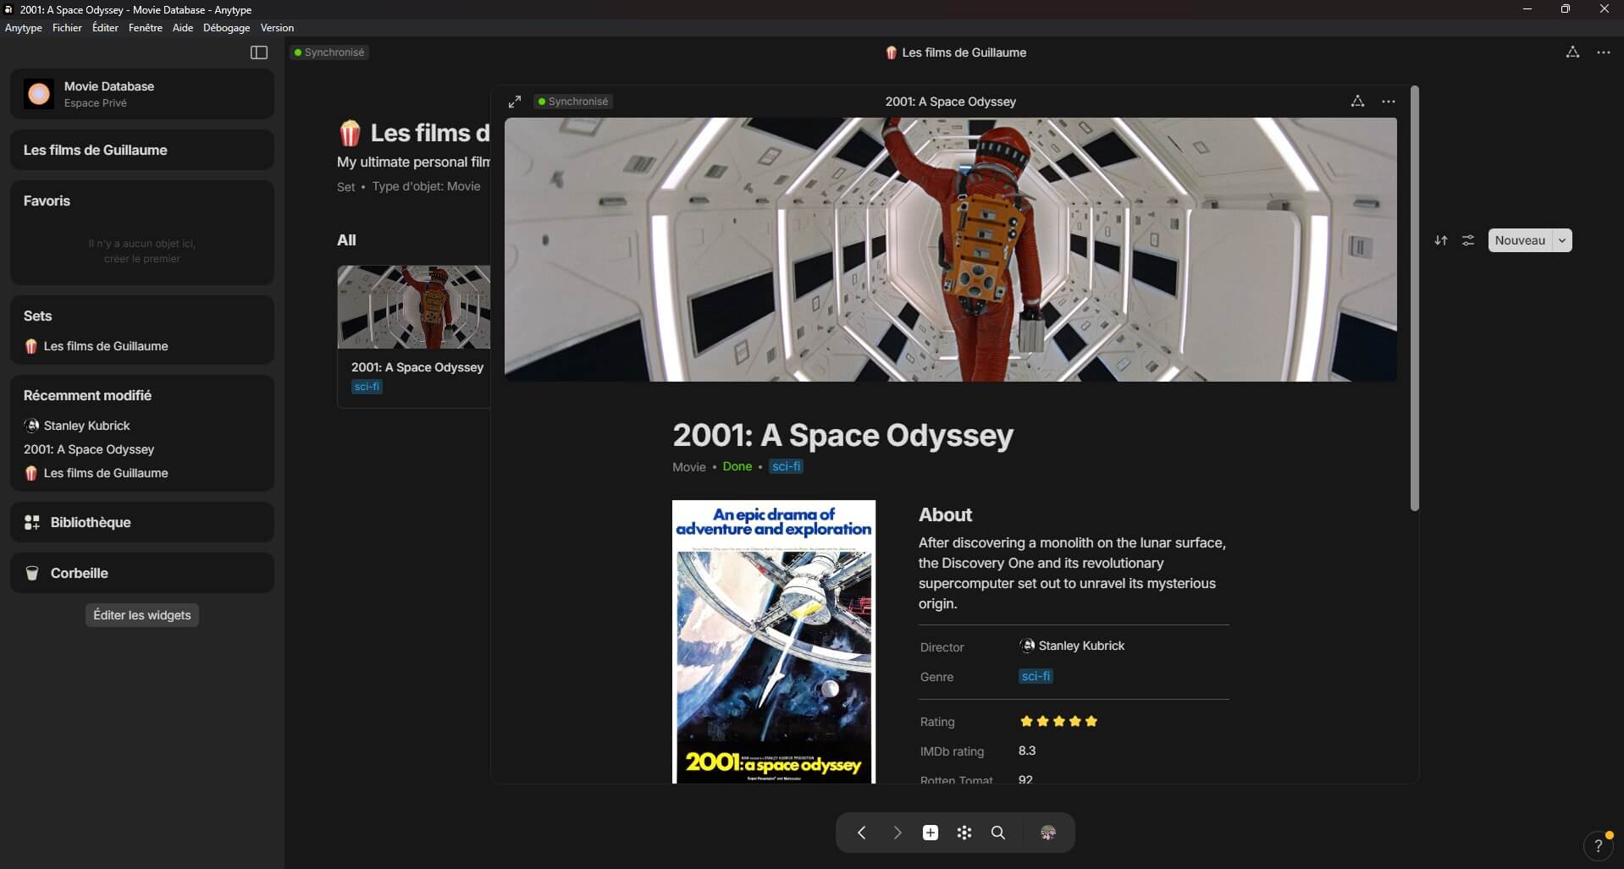Open the Fichier menu
1624x869 pixels.
pyautogui.click(x=67, y=28)
